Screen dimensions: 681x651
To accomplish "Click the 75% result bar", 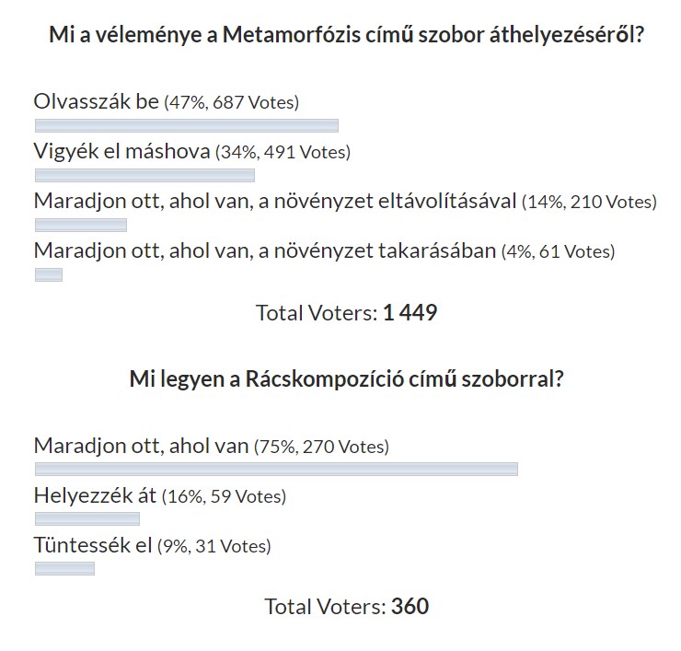I will point(276,470).
